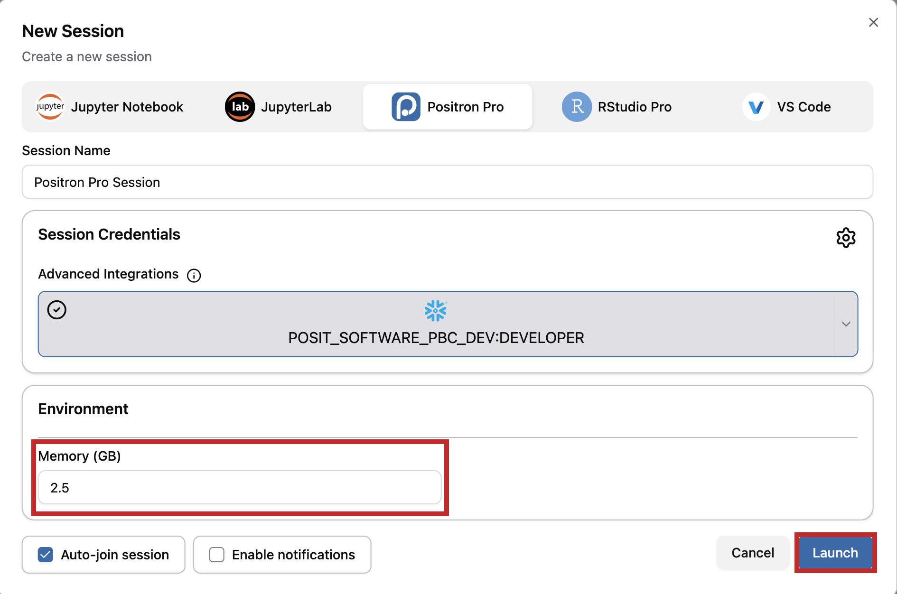Open the POSIT_SOFTWARE_PBC_DEV:DEVELOPER role selector
The image size is (897, 594).
(436, 338)
